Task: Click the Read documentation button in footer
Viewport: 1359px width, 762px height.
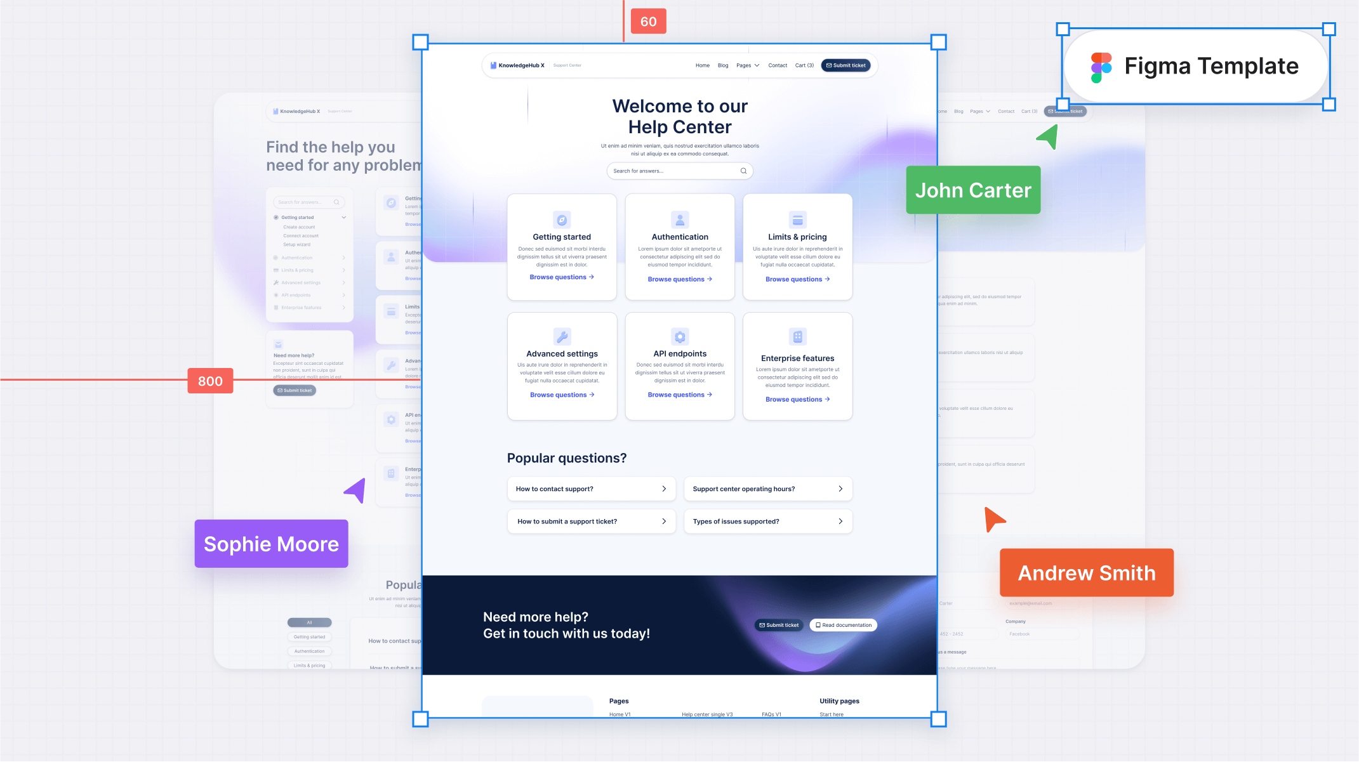Action: (842, 625)
